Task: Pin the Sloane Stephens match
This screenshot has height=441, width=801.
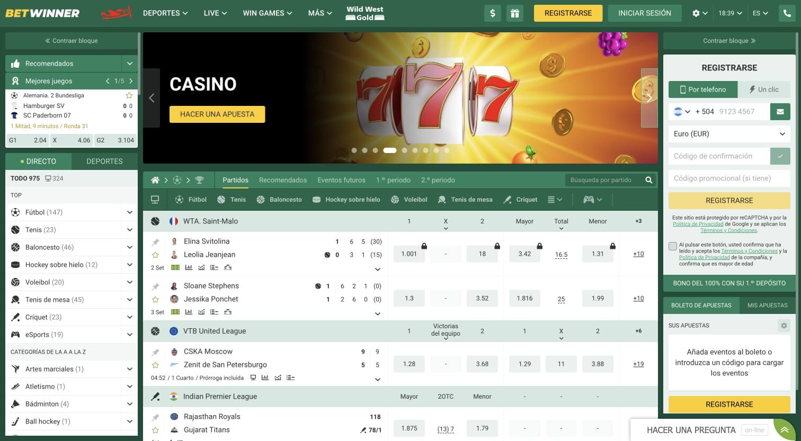Action: coord(155,286)
